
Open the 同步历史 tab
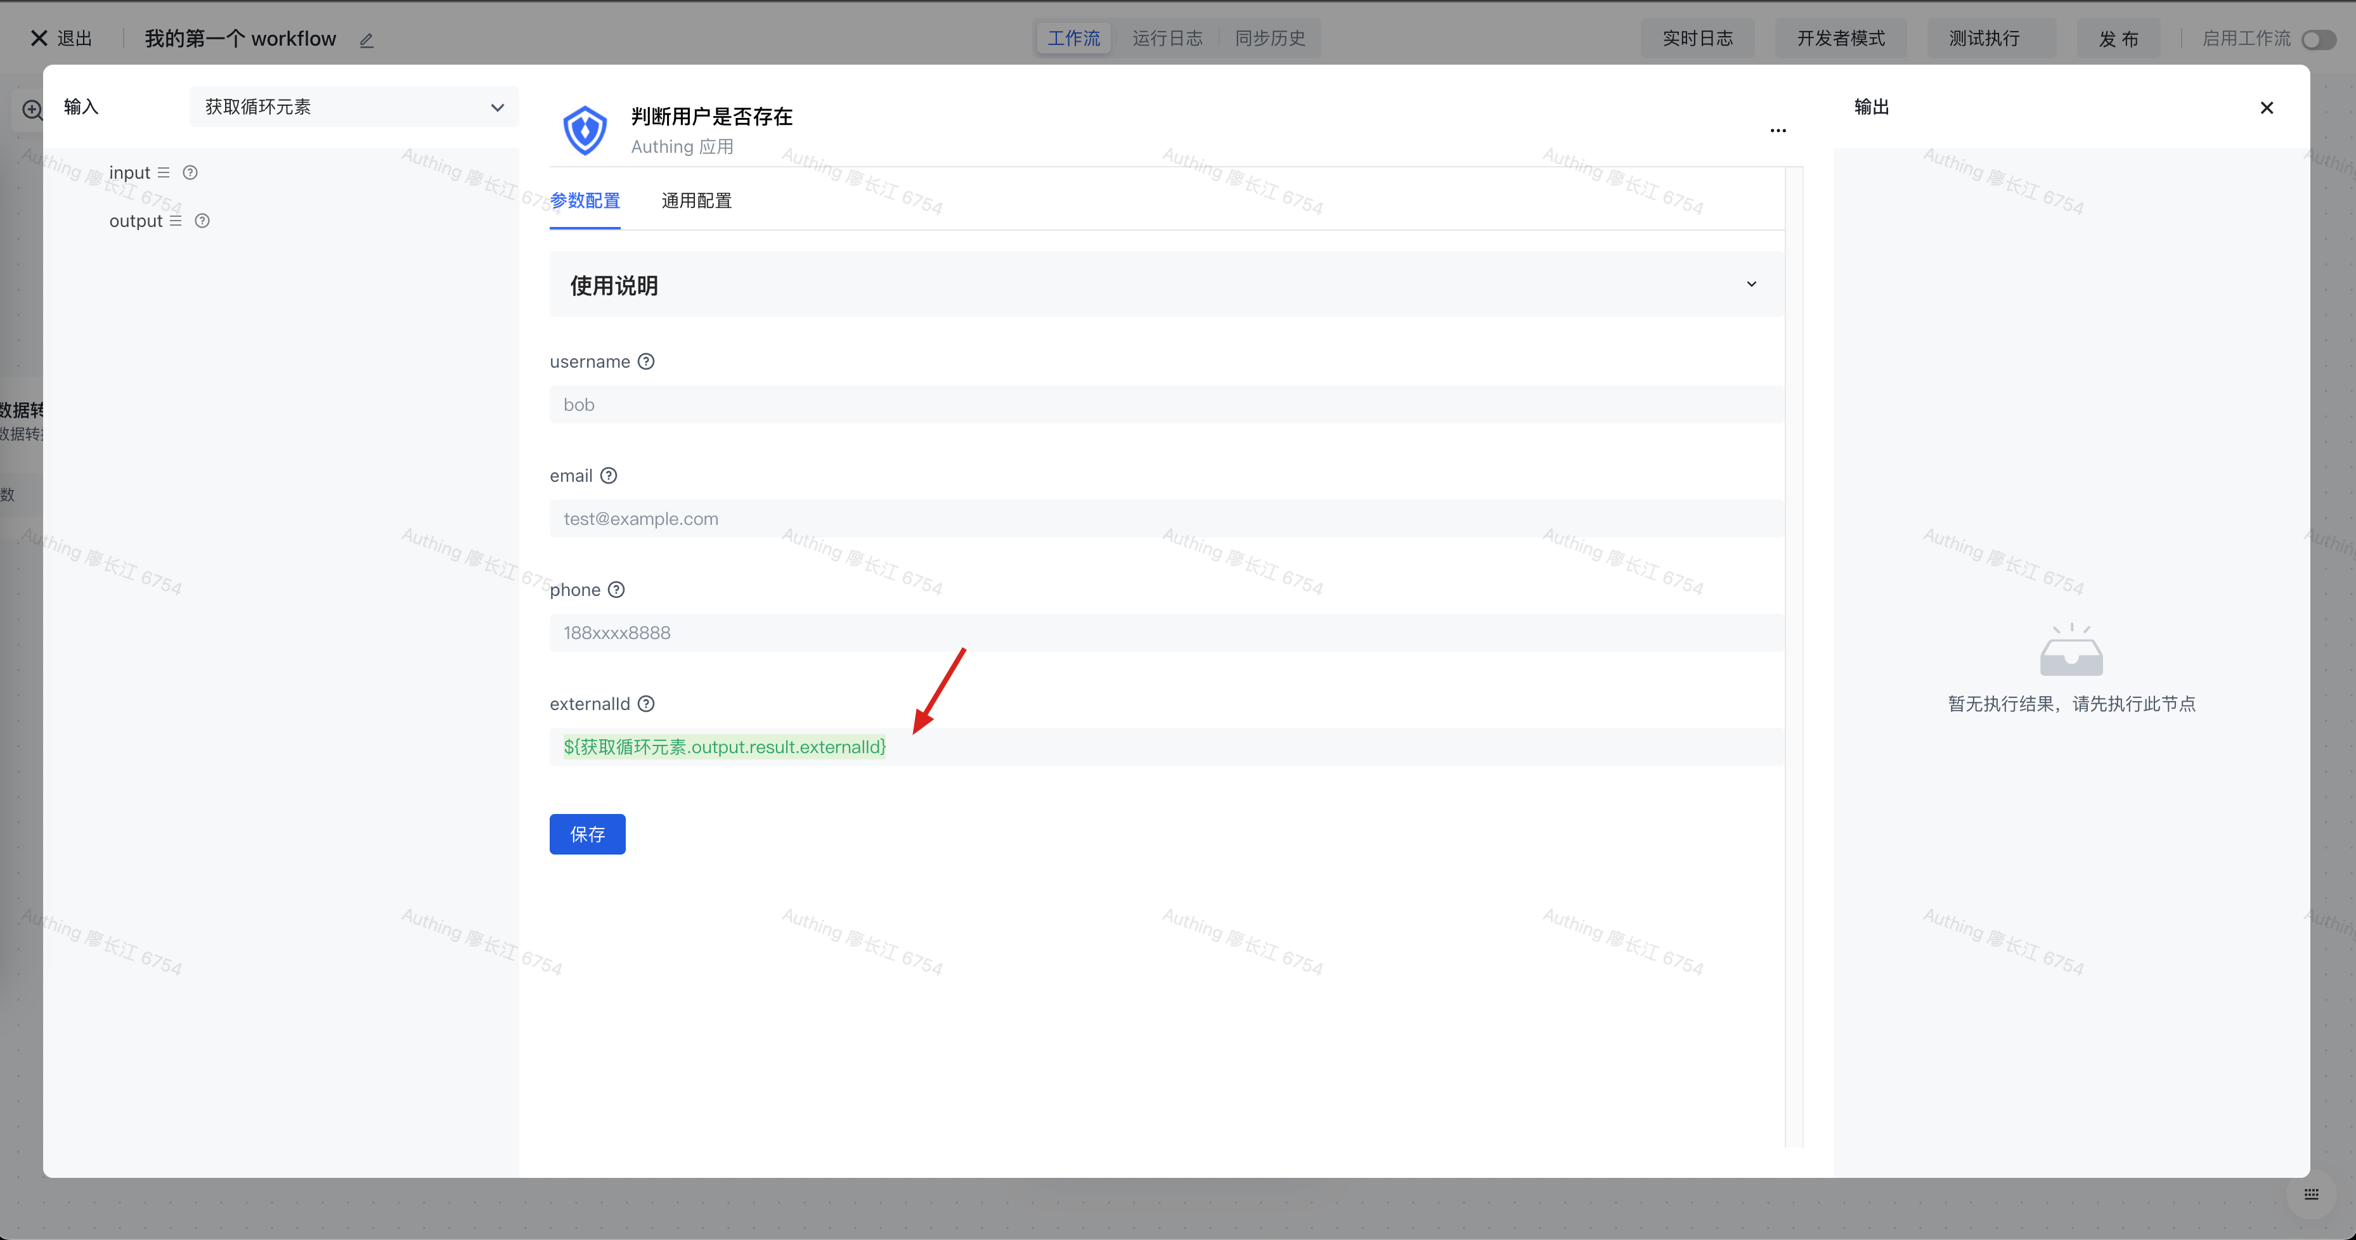coord(1269,39)
